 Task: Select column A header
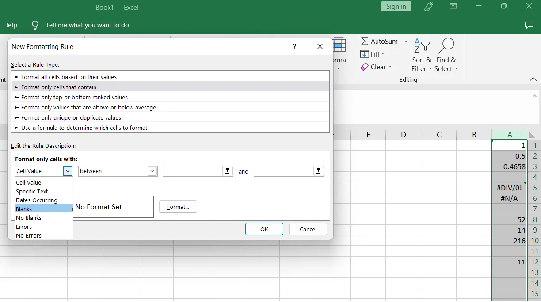pos(510,135)
